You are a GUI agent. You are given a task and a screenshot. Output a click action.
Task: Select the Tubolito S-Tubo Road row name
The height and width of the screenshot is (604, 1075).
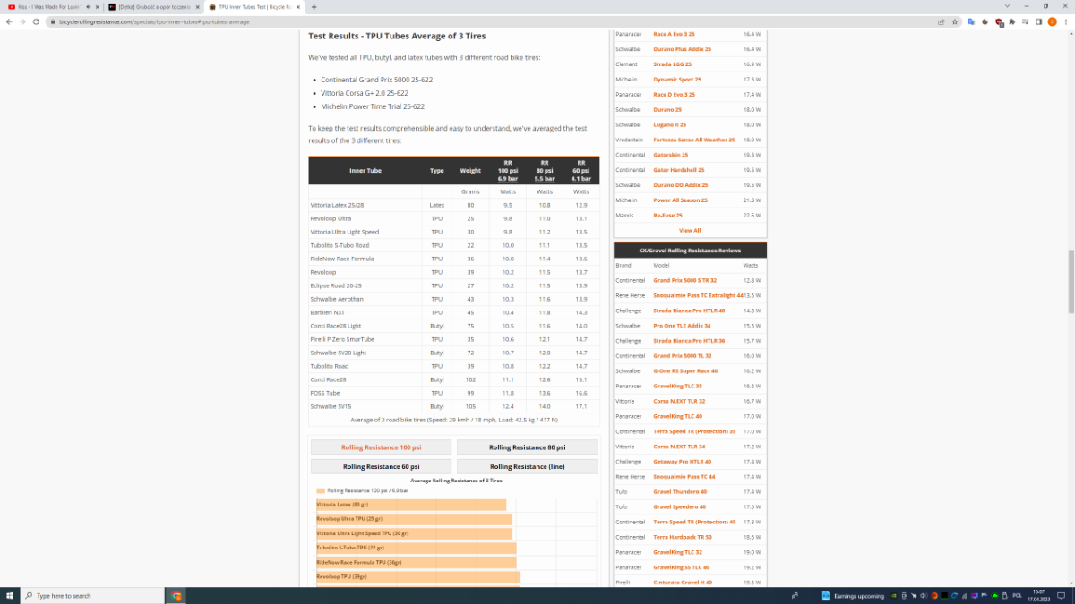(340, 245)
